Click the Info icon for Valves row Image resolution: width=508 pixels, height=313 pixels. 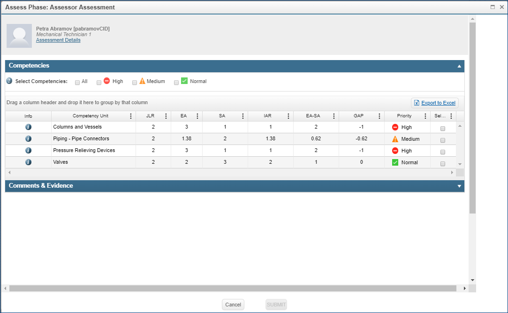(28, 162)
